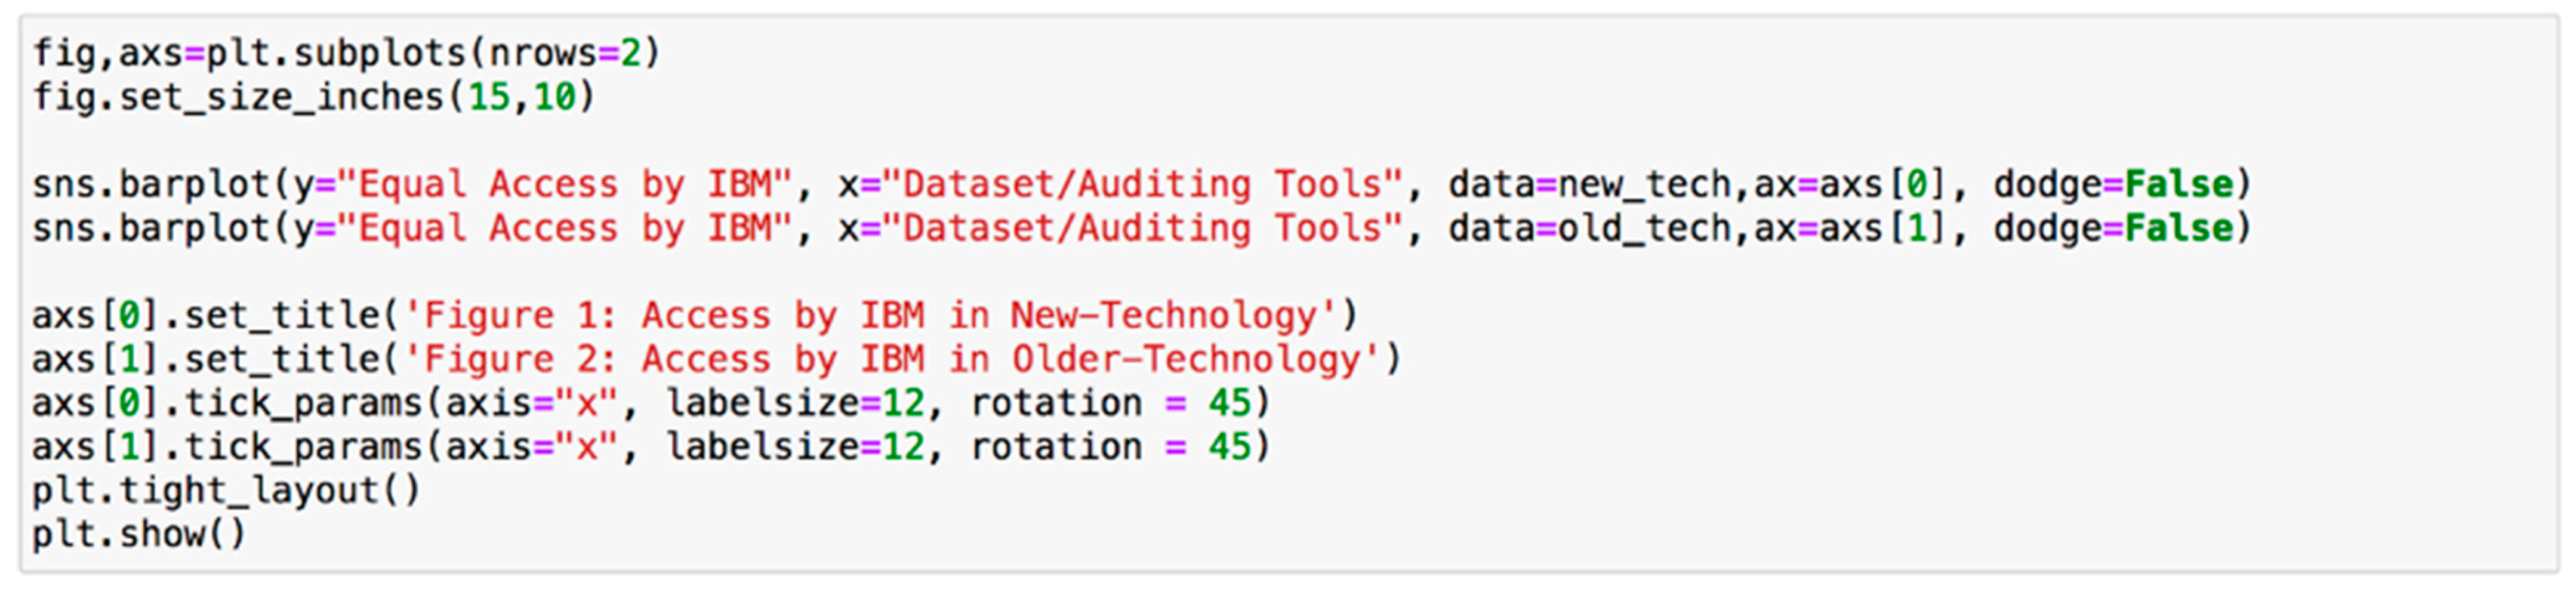Image resolution: width=2576 pixels, height=589 pixels.
Task: Click the old_tech data argument
Action: 1643,229
